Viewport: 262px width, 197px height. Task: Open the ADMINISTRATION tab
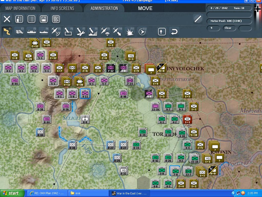pos(104,8)
